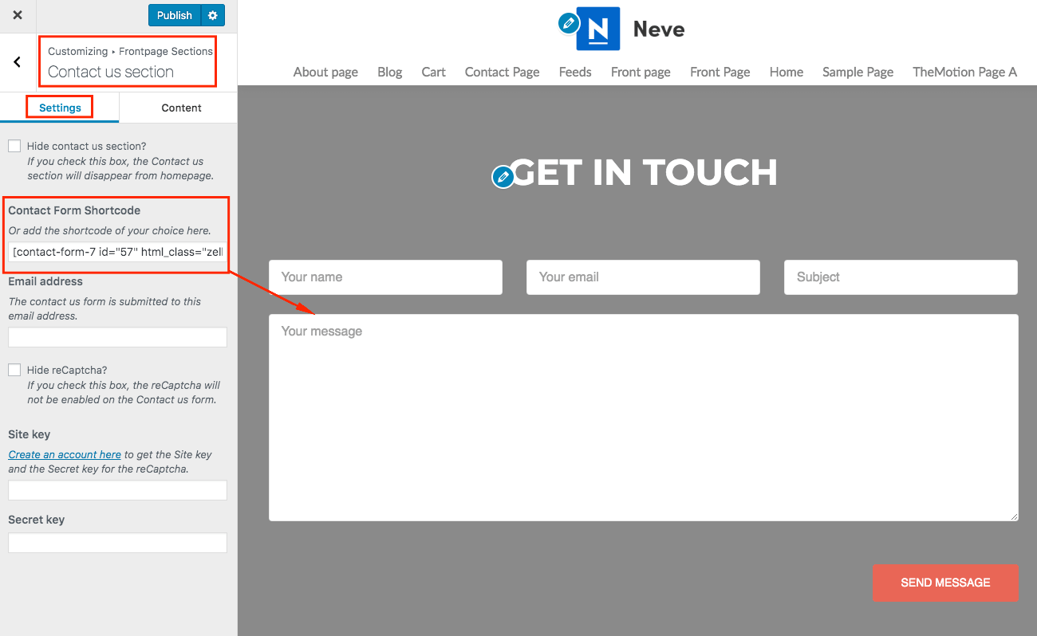Go to Blog in the navigation menu

(x=389, y=72)
